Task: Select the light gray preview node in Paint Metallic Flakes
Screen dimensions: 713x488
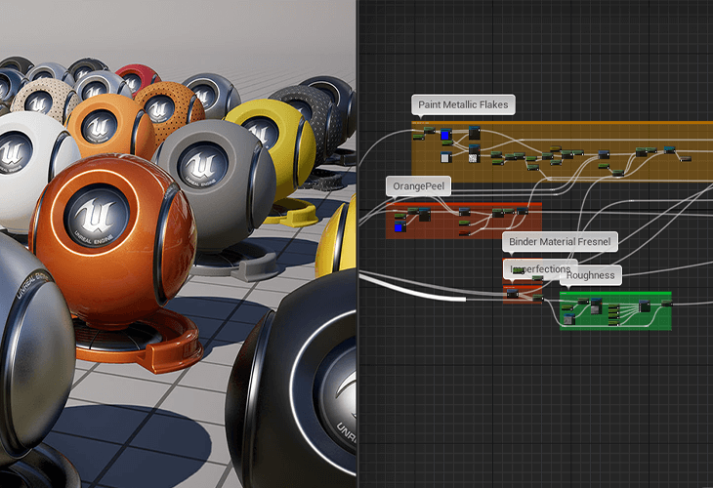Action: pos(445,157)
